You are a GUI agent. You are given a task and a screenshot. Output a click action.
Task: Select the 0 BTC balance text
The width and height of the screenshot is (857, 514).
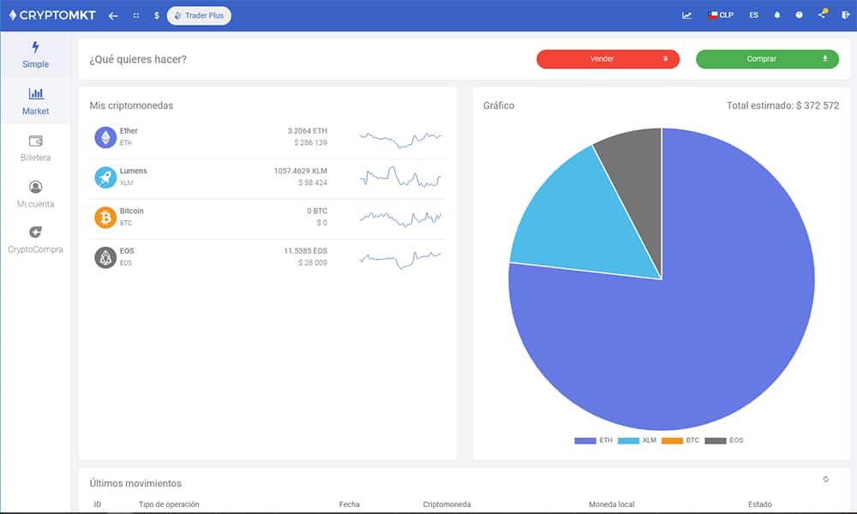(317, 211)
